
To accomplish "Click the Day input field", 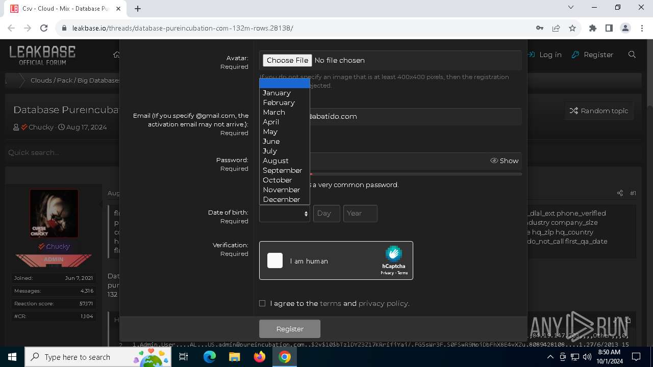I will coord(326,214).
